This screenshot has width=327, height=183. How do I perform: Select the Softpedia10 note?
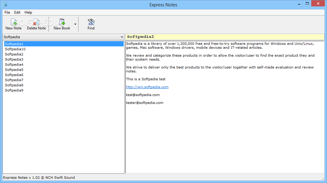pos(64,49)
